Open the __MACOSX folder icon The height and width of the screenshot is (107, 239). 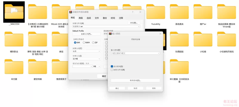tap(14, 12)
